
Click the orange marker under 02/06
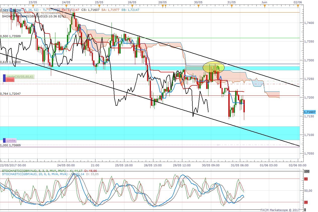click(298, 6)
